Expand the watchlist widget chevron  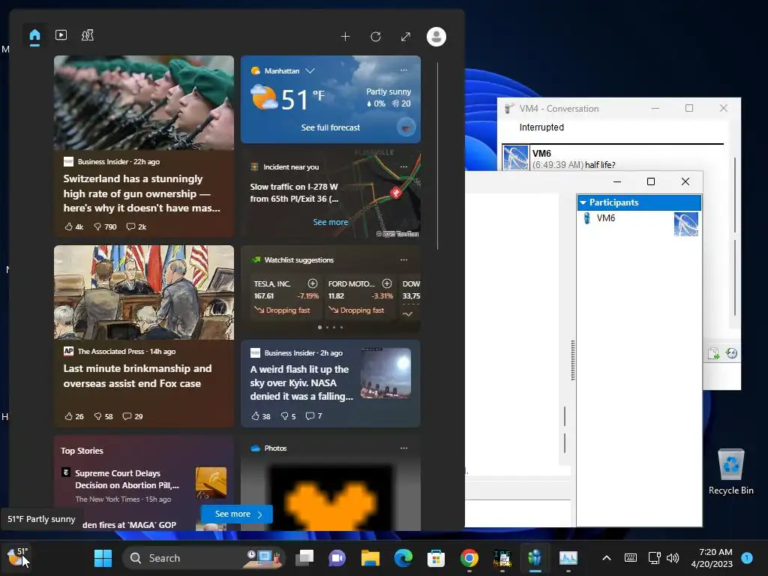407,314
